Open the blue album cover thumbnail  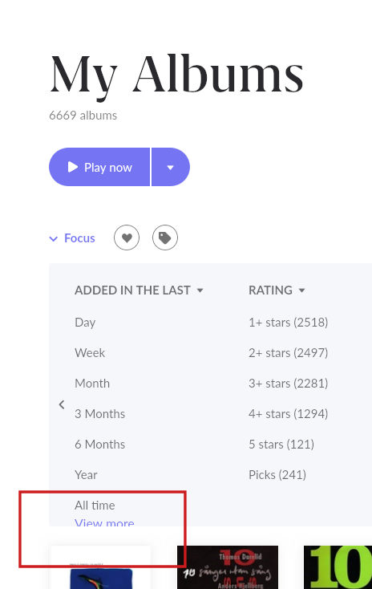pyautogui.click(x=101, y=567)
